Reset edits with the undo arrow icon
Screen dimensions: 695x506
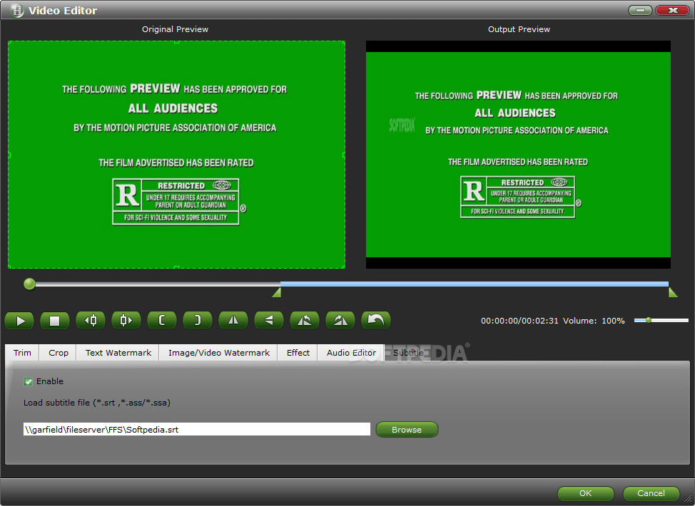point(376,320)
